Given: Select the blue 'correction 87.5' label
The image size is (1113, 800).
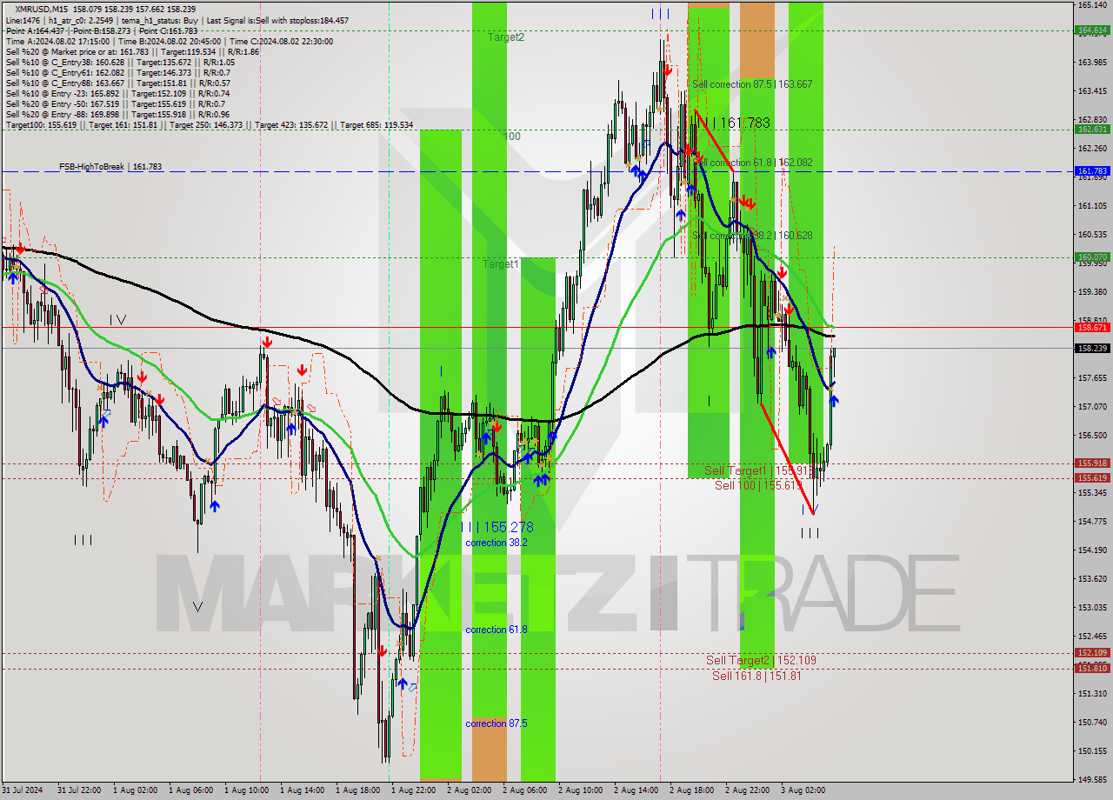Looking at the screenshot, I should point(497,723).
